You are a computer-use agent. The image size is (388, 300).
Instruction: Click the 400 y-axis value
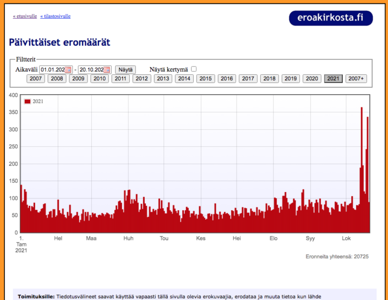(x=13, y=95)
